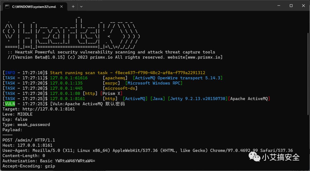Click the address 127.0.0.1:8161 in TASK row
This screenshot has width=310, height=171.
tap(67, 98)
